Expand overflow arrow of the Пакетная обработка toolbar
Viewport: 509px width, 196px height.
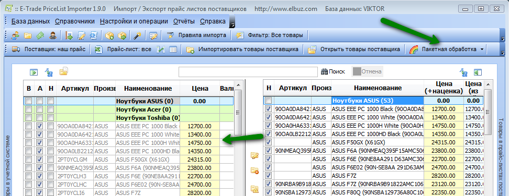click(x=503, y=52)
